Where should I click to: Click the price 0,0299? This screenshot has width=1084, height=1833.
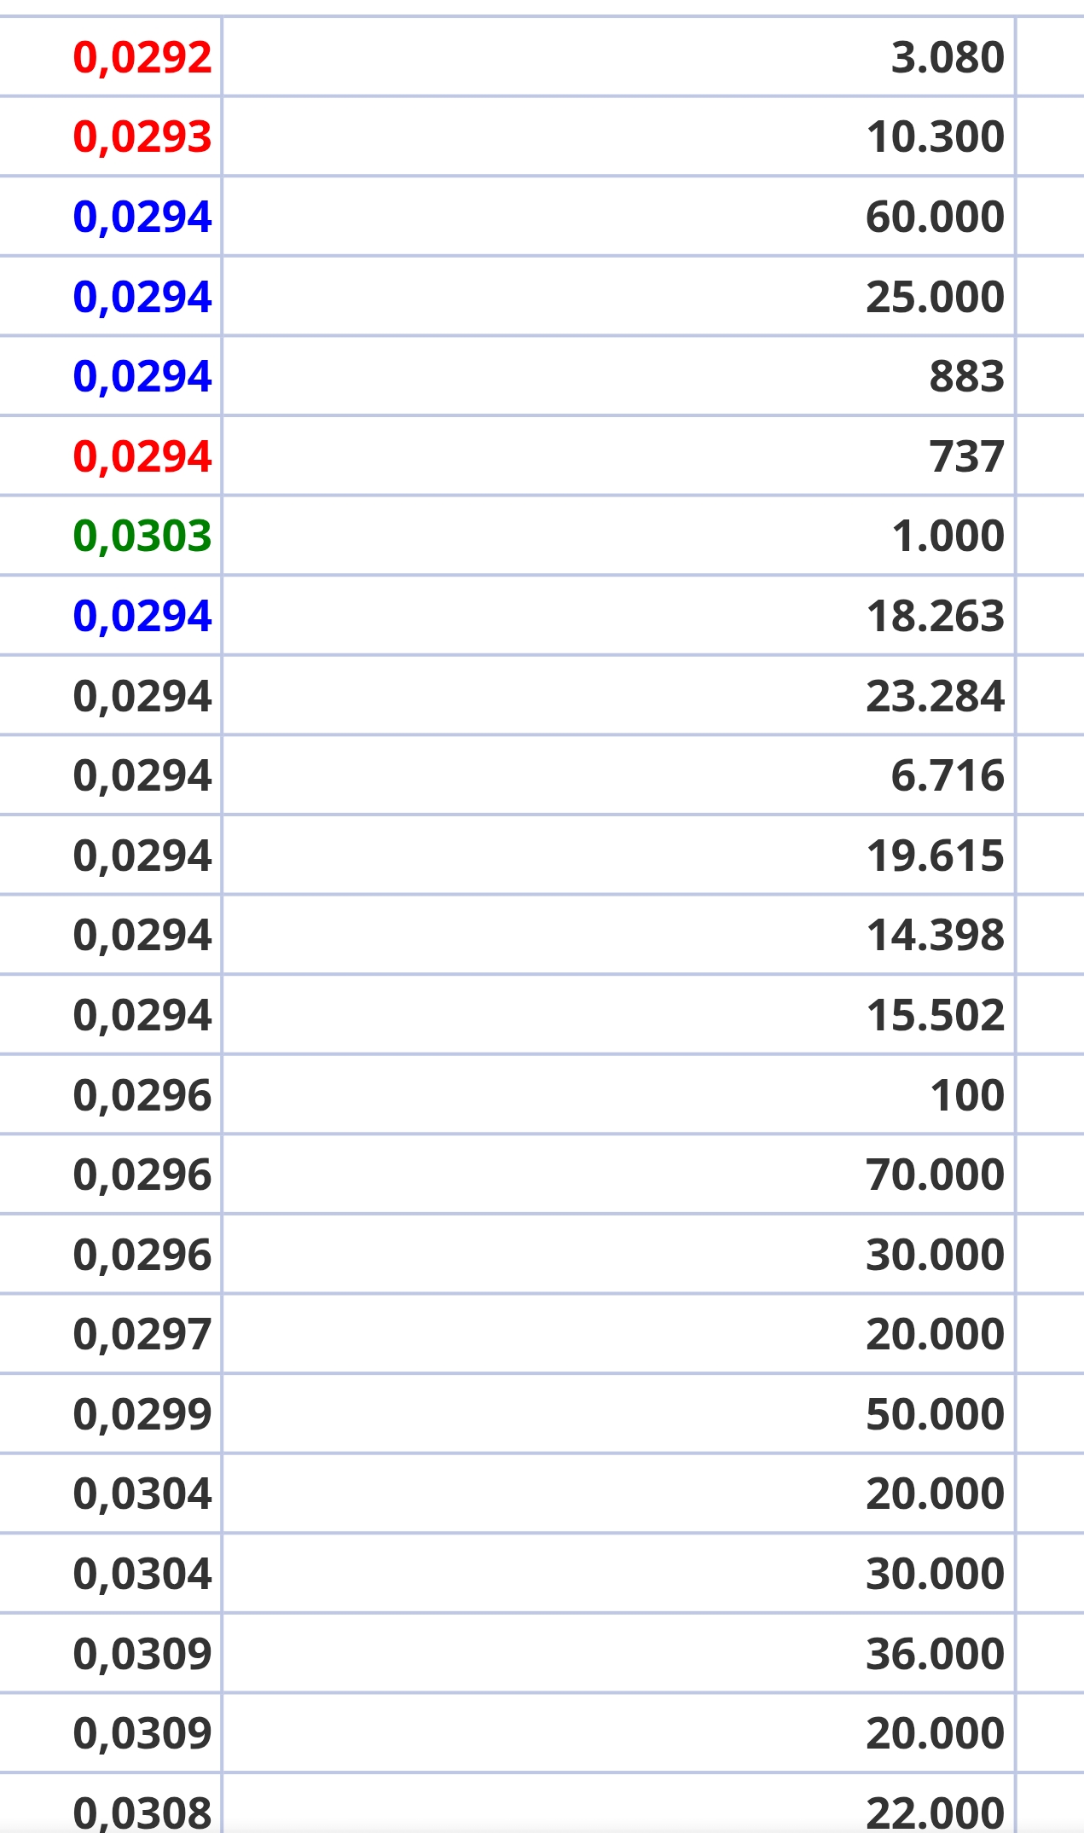[142, 1414]
